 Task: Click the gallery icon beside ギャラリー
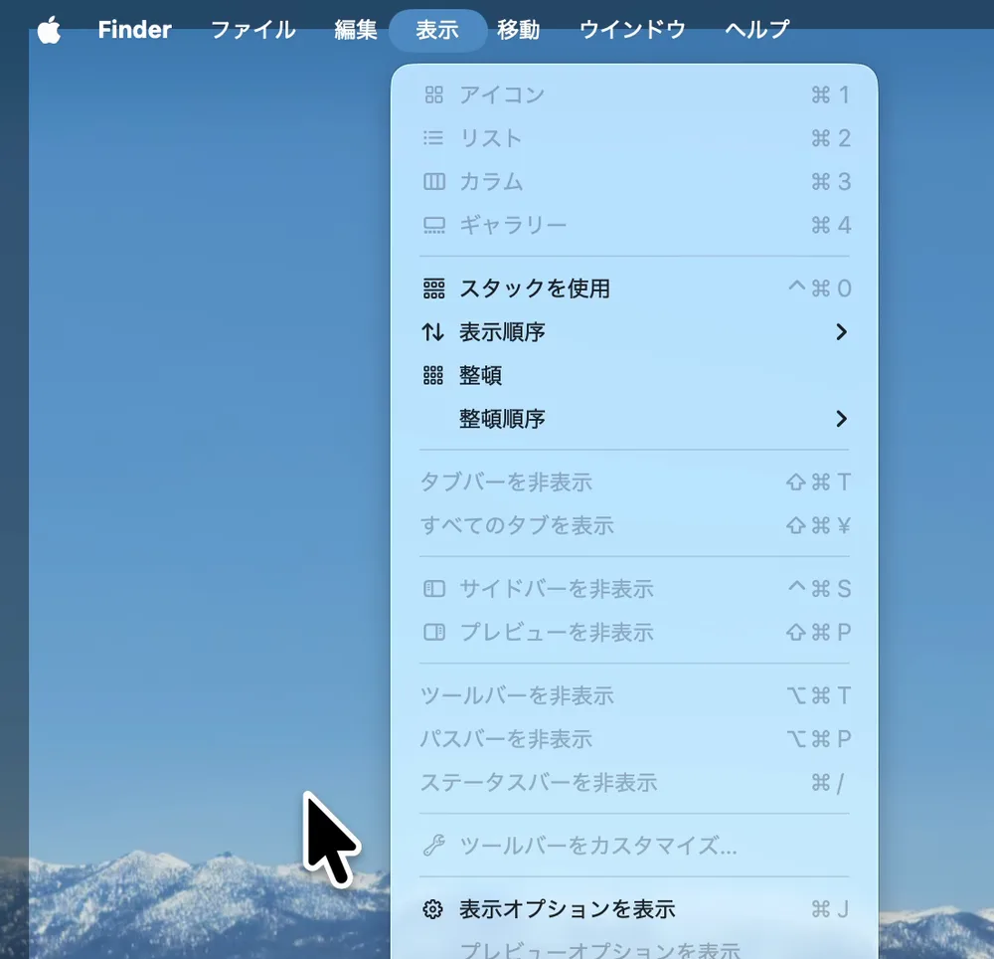433,225
